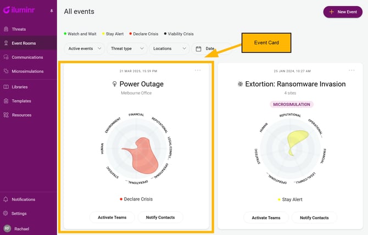Open Power Outage card options menu
Image resolution: width=368 pixels, height=235 pixels.
198,70
